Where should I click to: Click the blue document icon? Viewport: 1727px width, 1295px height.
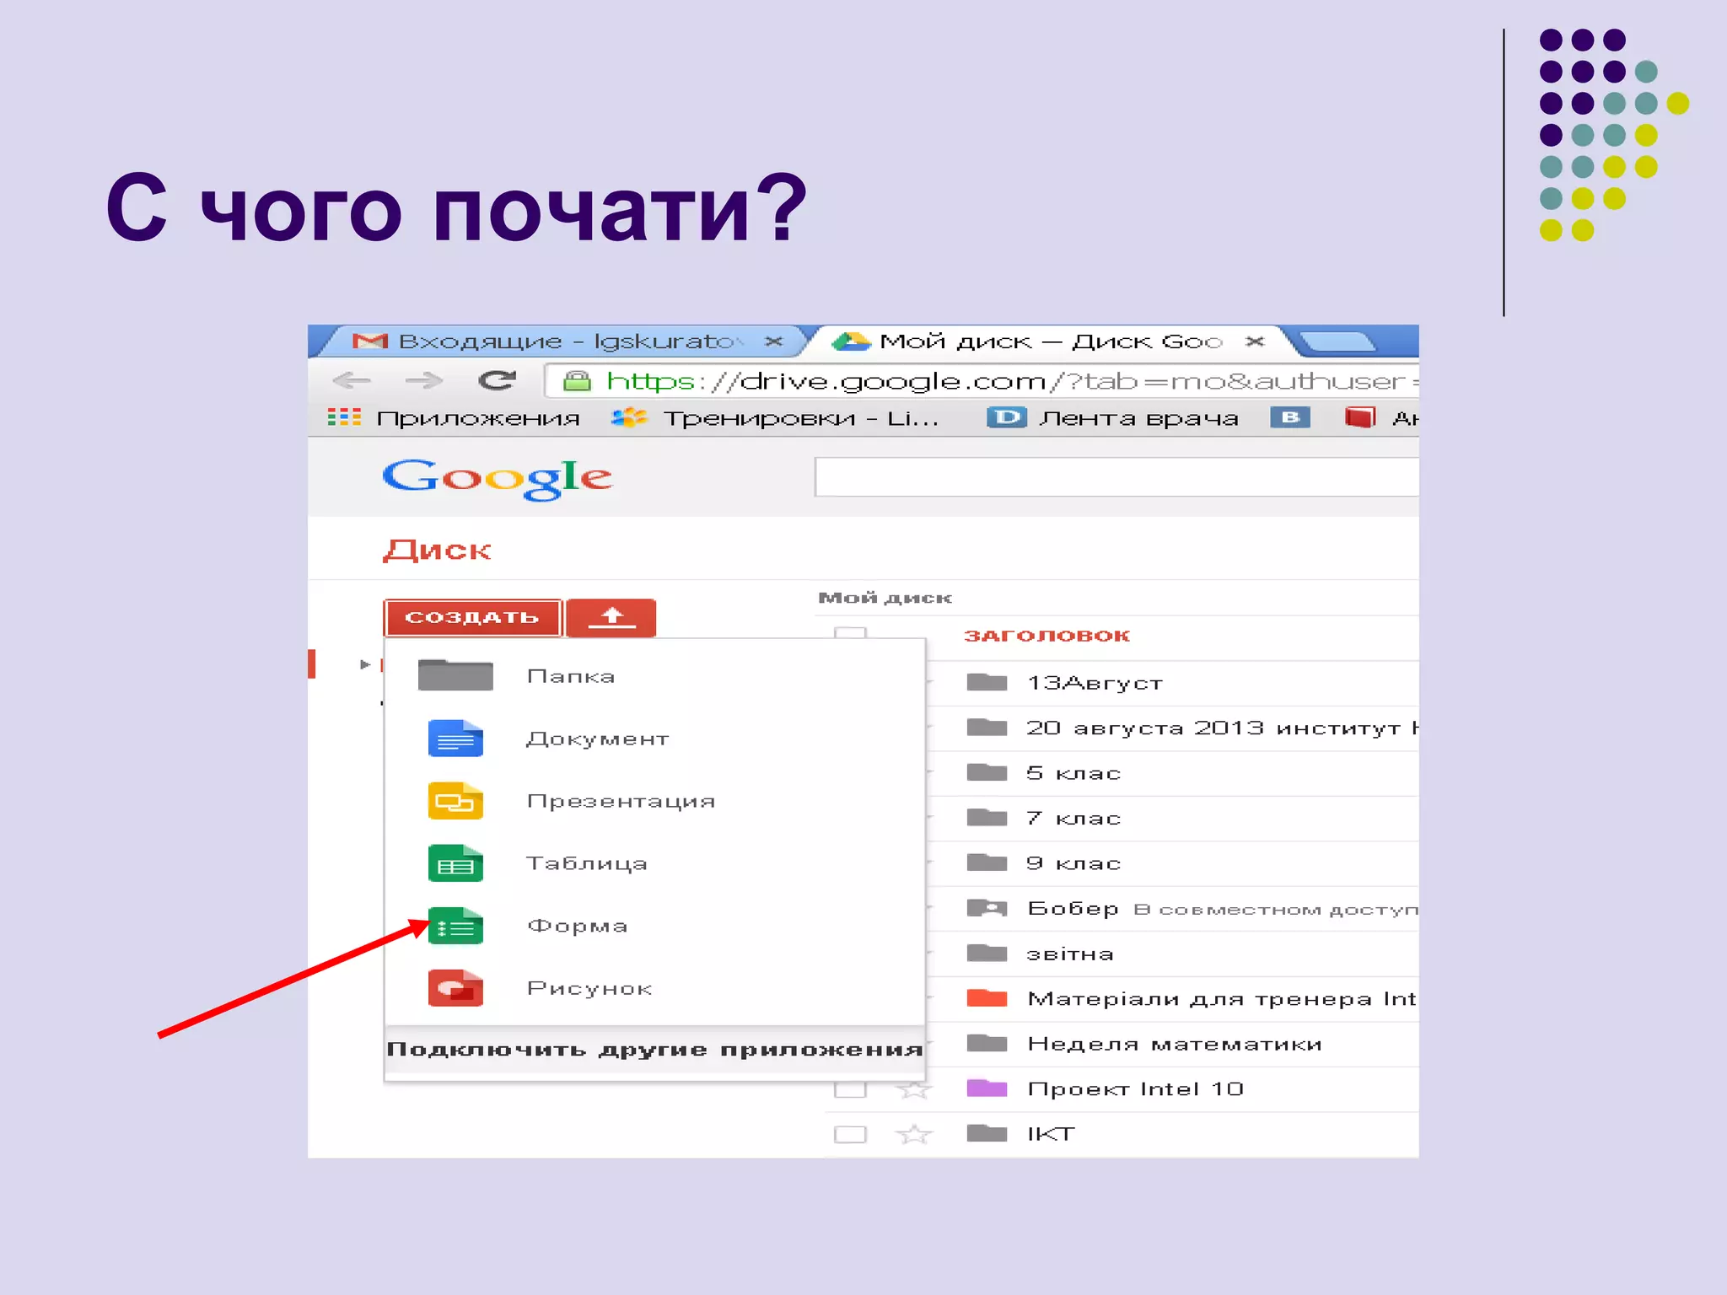click(x=455, y=738)
